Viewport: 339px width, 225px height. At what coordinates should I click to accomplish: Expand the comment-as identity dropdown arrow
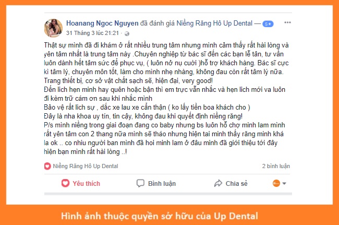(284, 183)
